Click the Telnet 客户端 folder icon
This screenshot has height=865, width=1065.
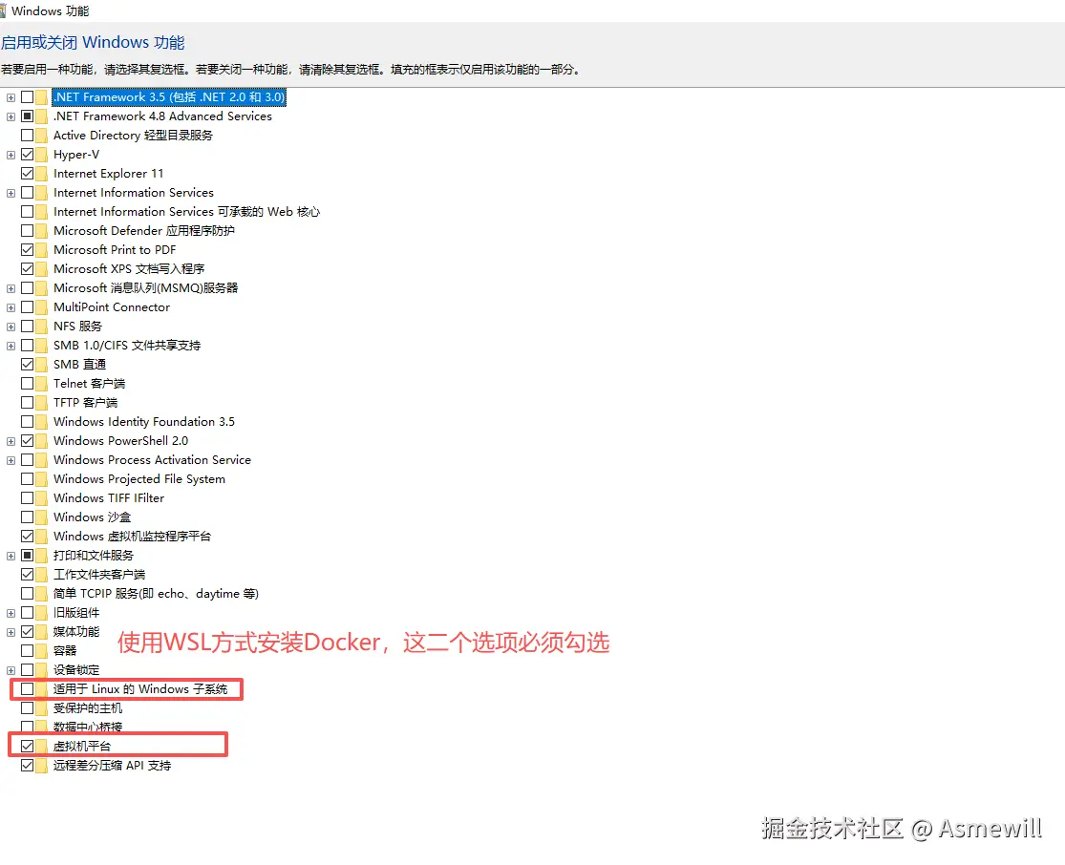coord(41,384)
